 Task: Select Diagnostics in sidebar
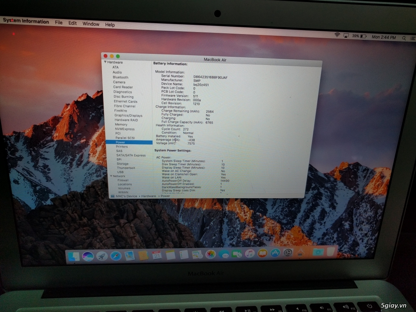123,92
